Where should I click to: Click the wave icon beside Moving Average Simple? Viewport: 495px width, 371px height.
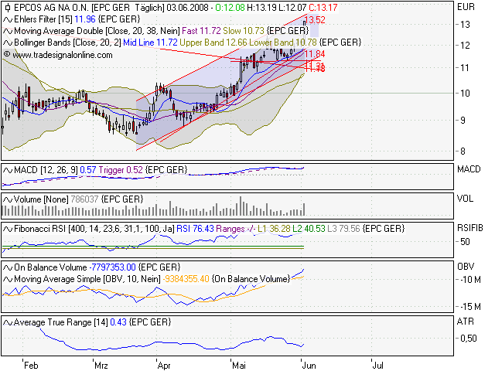pyautogui.click(x=8, y=279)
